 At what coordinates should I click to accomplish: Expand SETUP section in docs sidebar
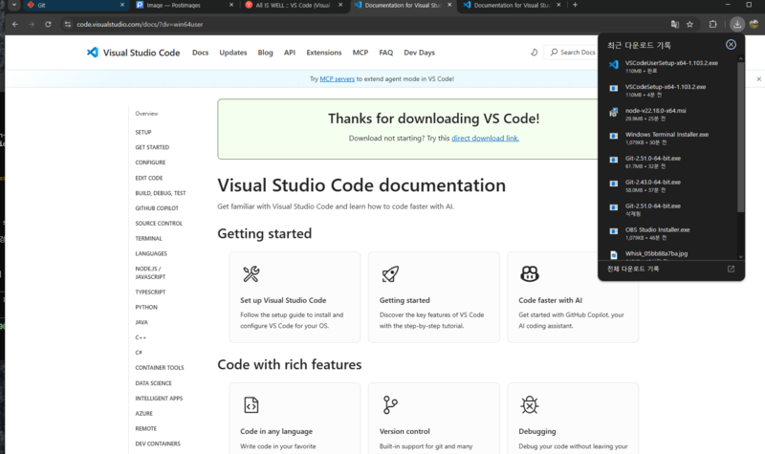(142, 132)
